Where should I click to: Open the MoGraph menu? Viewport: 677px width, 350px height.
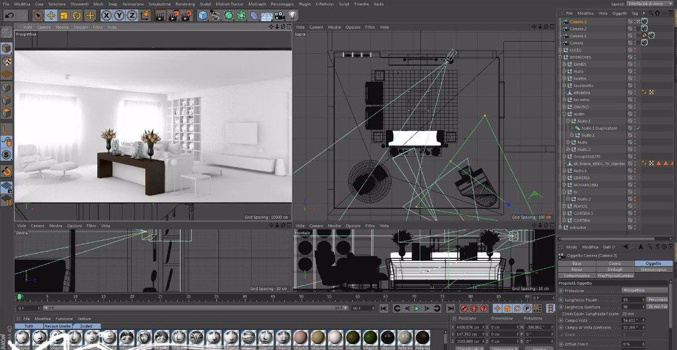[256, 4]
